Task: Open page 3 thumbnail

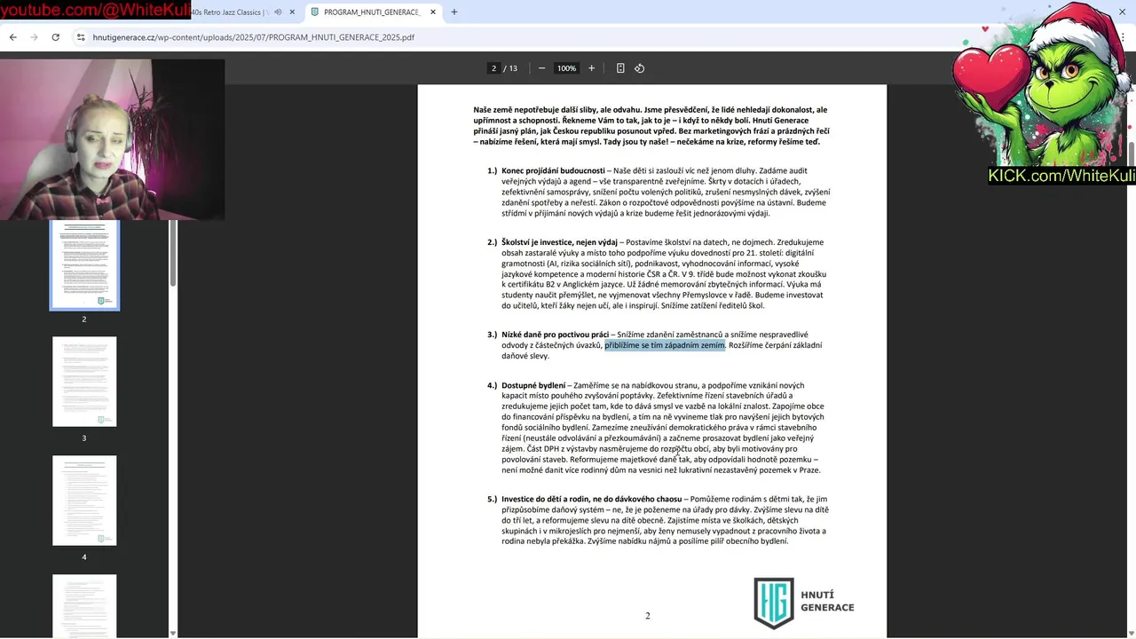Action: pyautogui.click(x=84, y=382)
